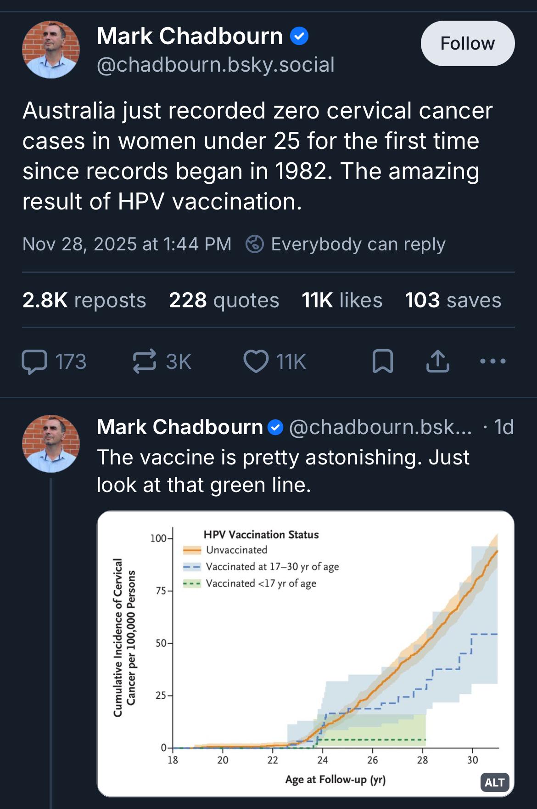Image resolution: width=537 pixels, height=809 pixels.
Task: Follow Mark Chadbourn
Action: (x=467, y=43)
